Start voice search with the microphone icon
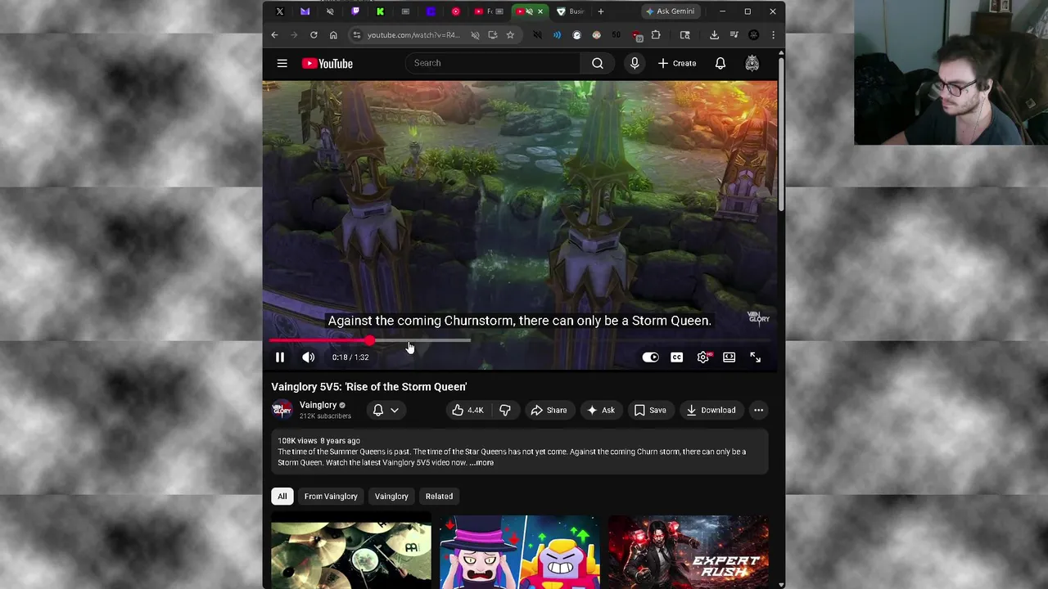The image size is (1048, 589). pyautogui.click(x=635, y=63)
